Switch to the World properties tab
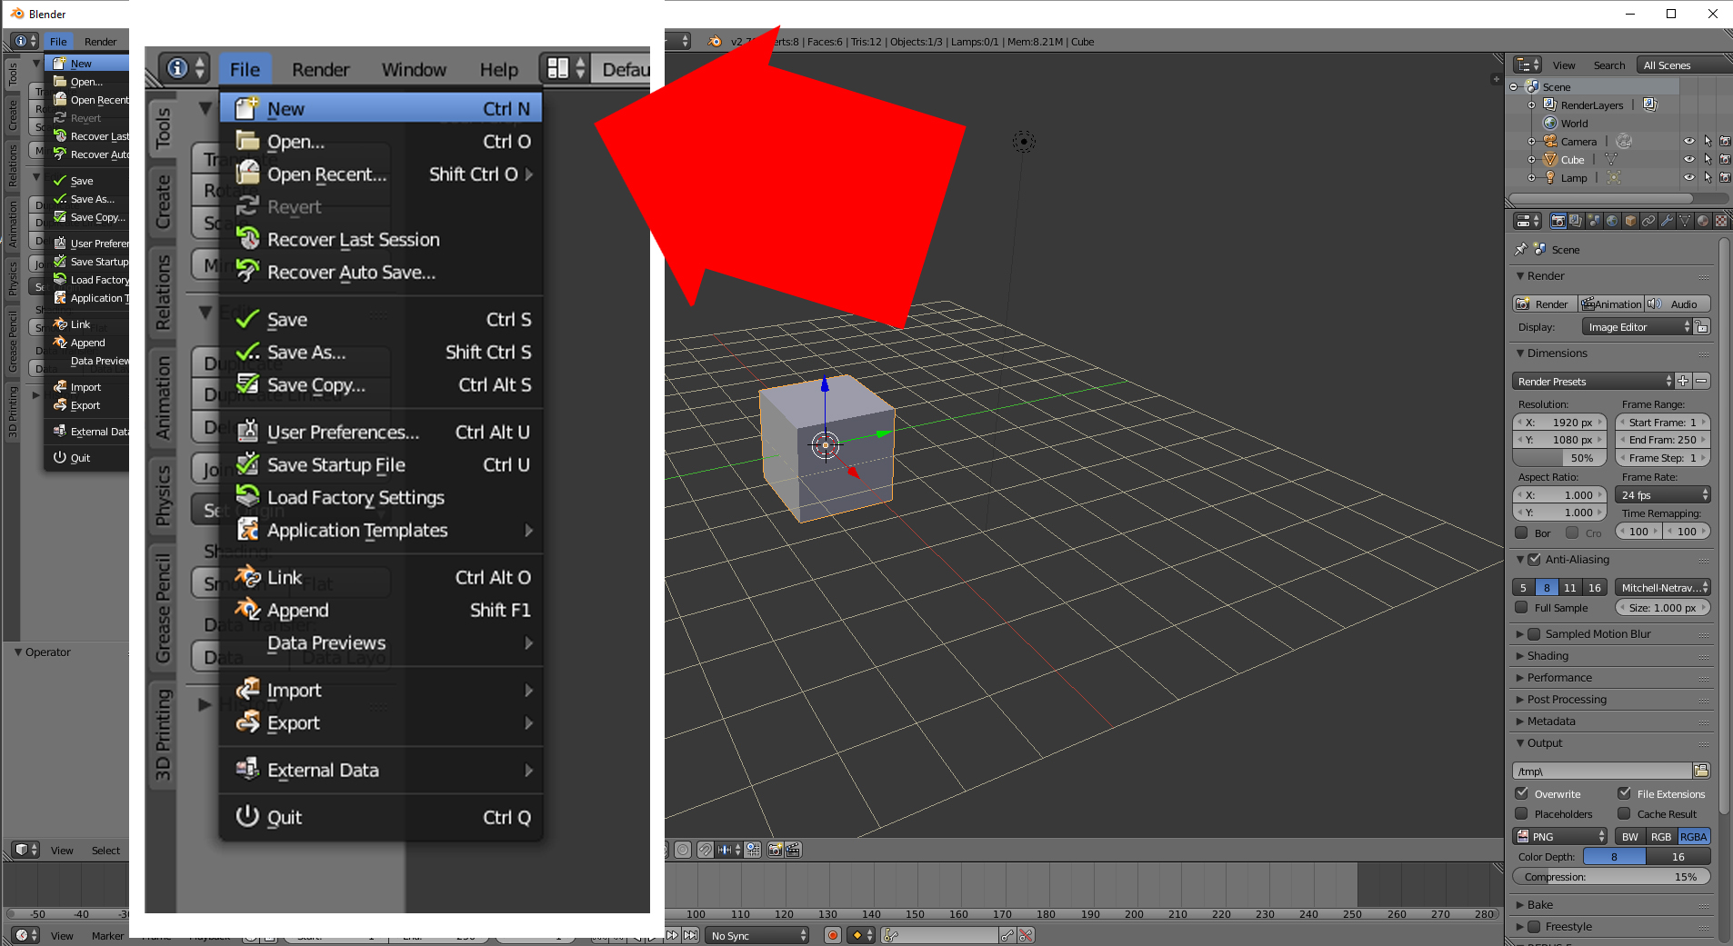Image resolution: width=1733 pixels, height=946 pixels. [x=1612, y=221]
